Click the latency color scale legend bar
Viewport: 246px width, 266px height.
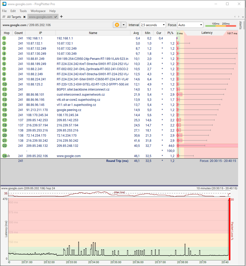click(x=220, y=25)
